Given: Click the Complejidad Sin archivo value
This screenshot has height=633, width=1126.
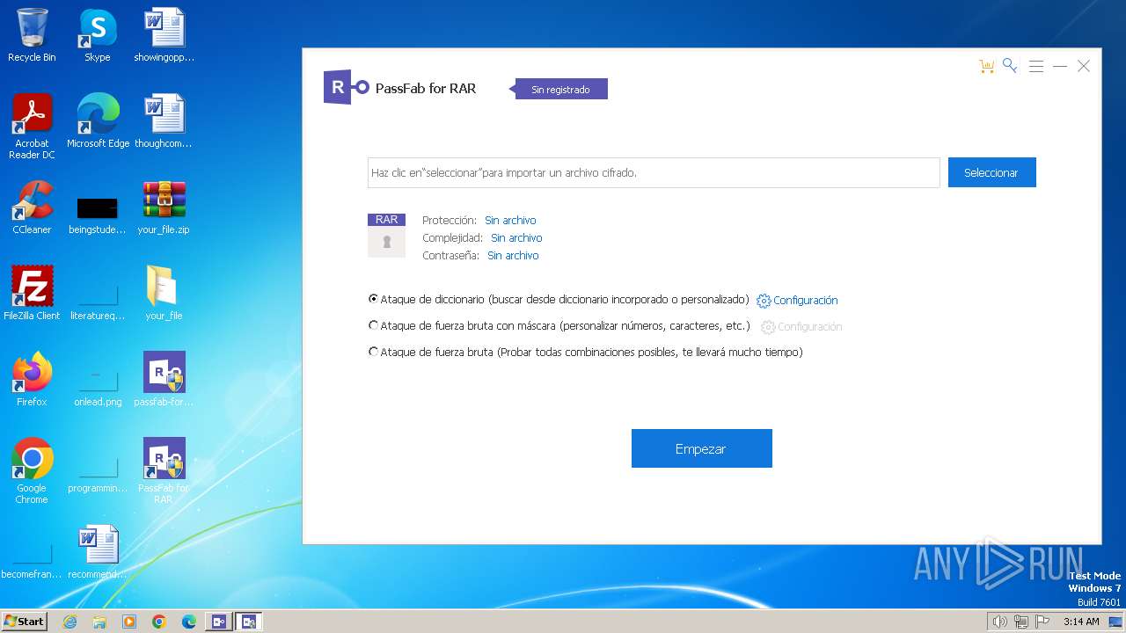Looking at the screenshot, I should [x=516, y=238].
